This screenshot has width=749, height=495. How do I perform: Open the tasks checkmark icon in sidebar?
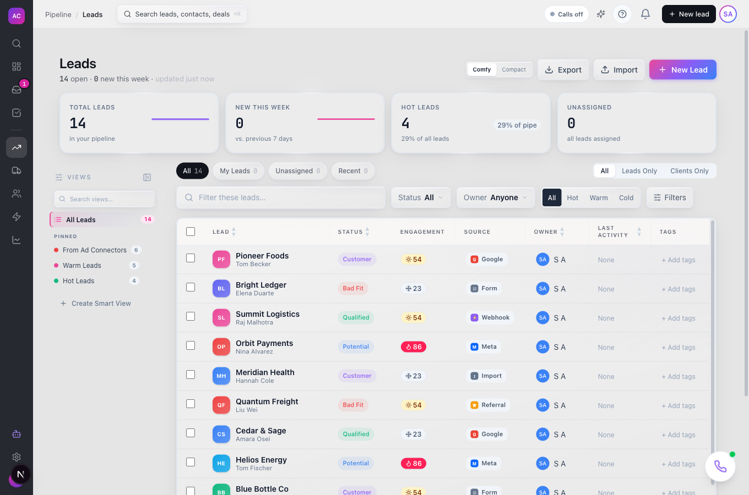[x=17, y=113]
